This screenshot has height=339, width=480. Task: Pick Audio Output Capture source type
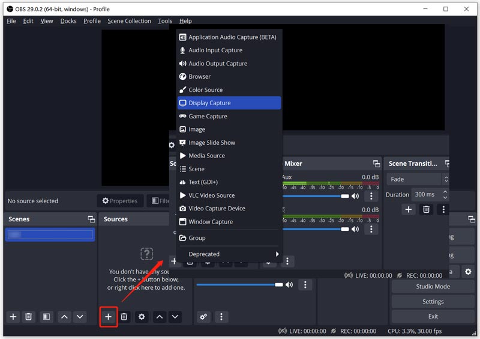coord(229,64)
